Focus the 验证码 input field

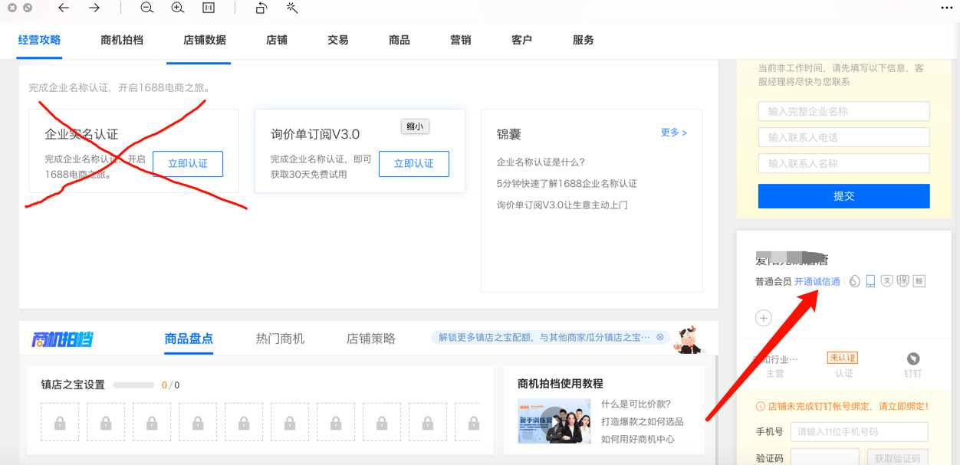(x=824, y=458)
